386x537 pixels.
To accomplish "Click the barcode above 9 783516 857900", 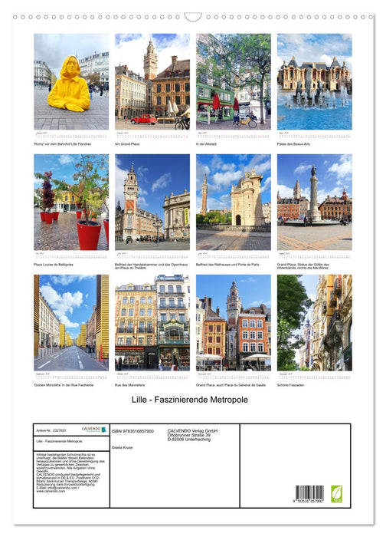I will [x=309, y=492].
